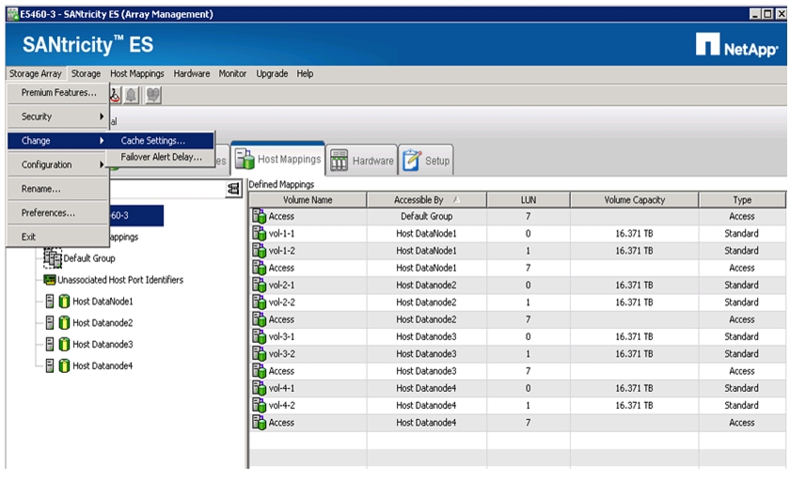Click the vol-2-1 capacity 16.371 TB cell
The width and height of the screenshot is (790, 497).
point(634,285)
